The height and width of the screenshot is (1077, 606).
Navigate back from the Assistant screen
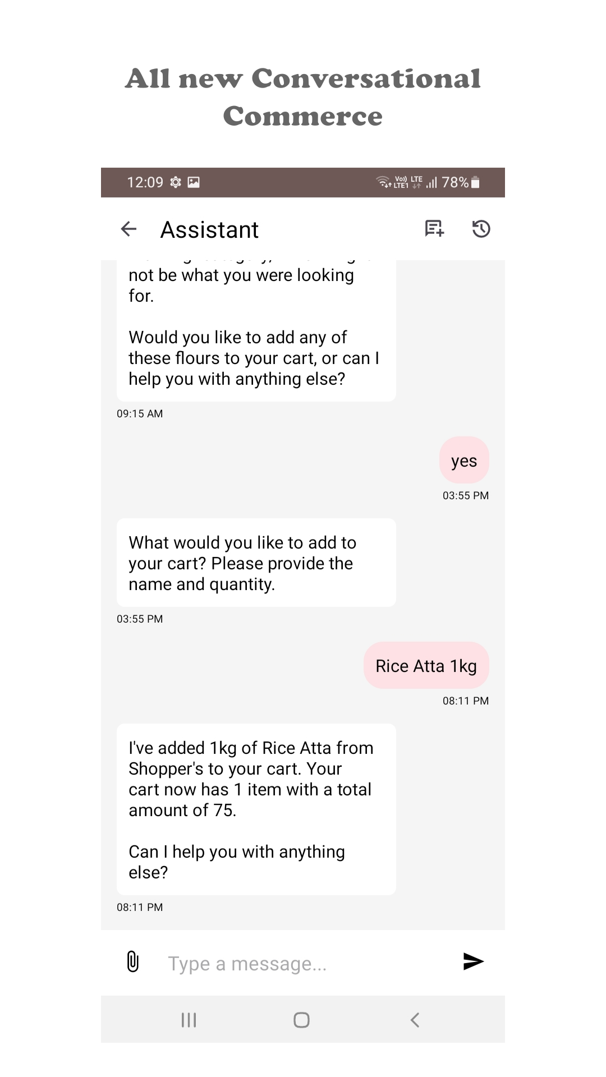tap(128, 229)
